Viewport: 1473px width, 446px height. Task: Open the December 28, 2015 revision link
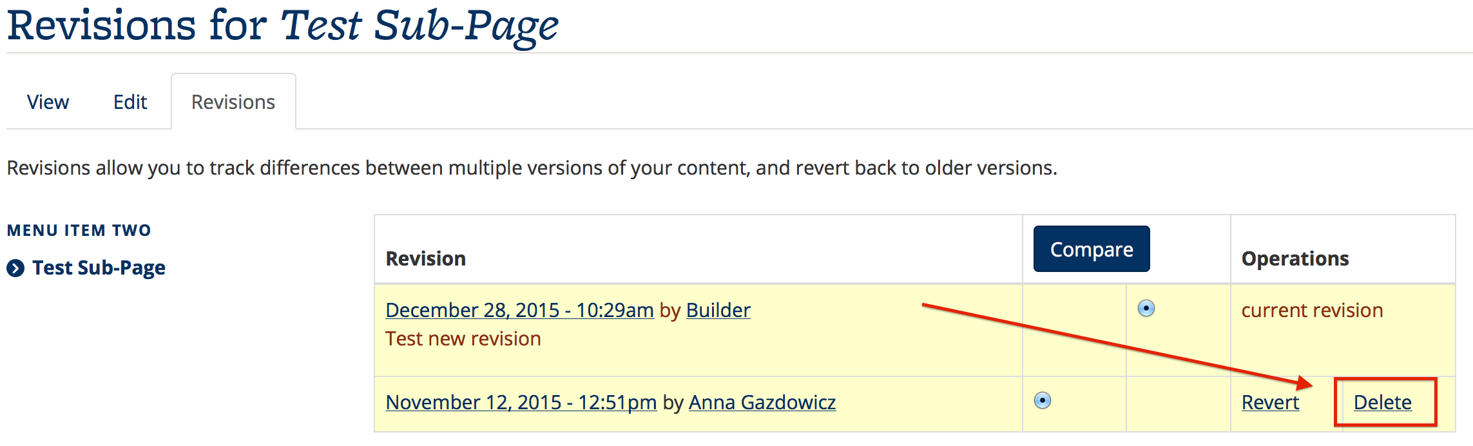pyautogui.click(x=519, y=311)
